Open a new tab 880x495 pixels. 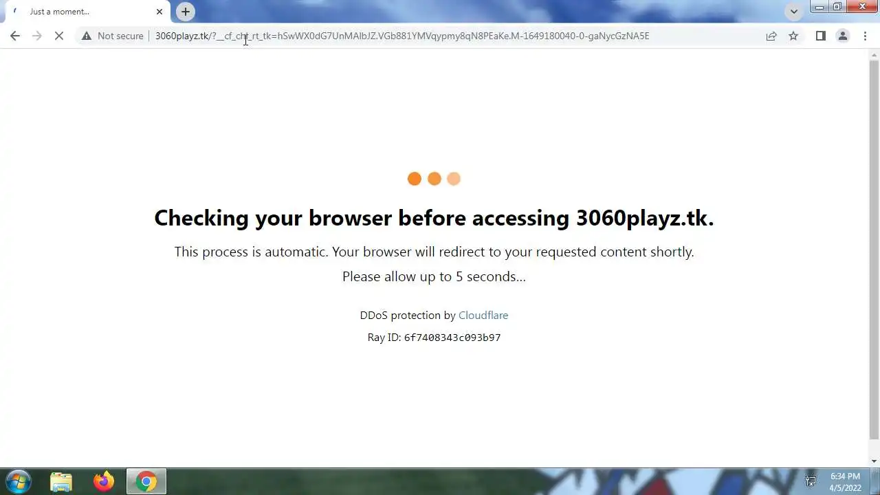(185, 12)
